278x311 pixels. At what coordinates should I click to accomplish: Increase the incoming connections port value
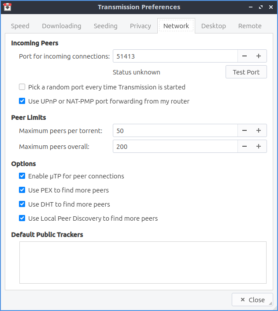coord(259,56)
